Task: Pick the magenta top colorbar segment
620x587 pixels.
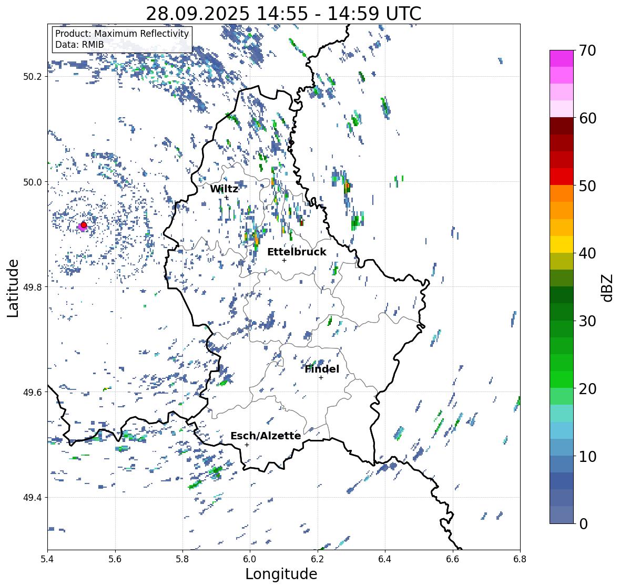Action: 562,58
